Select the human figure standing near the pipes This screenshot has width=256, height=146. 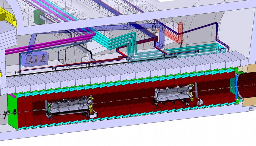(154, 29)
